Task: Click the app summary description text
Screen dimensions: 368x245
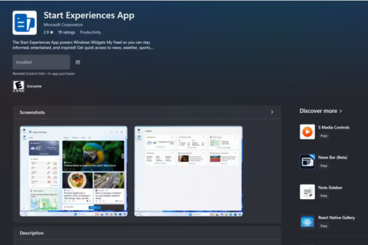Action: click(x=83, y=45)
